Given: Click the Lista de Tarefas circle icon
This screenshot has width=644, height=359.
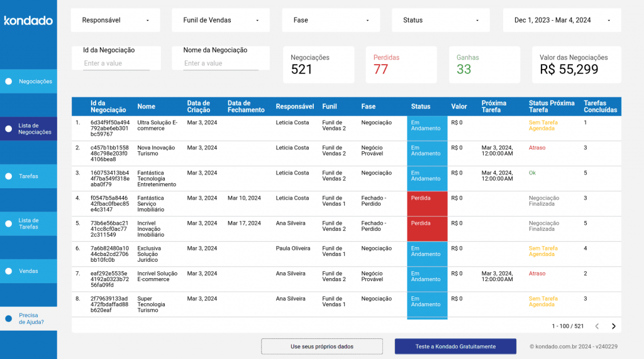Looking at the screenshot, I should point(9,223).
